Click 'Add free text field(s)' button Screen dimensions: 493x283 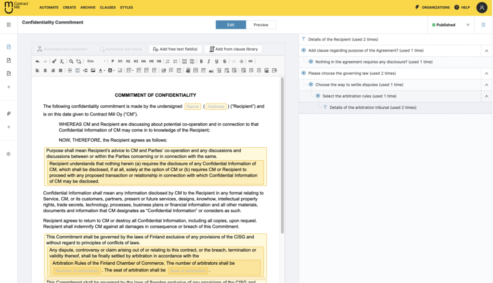(175, 49)
